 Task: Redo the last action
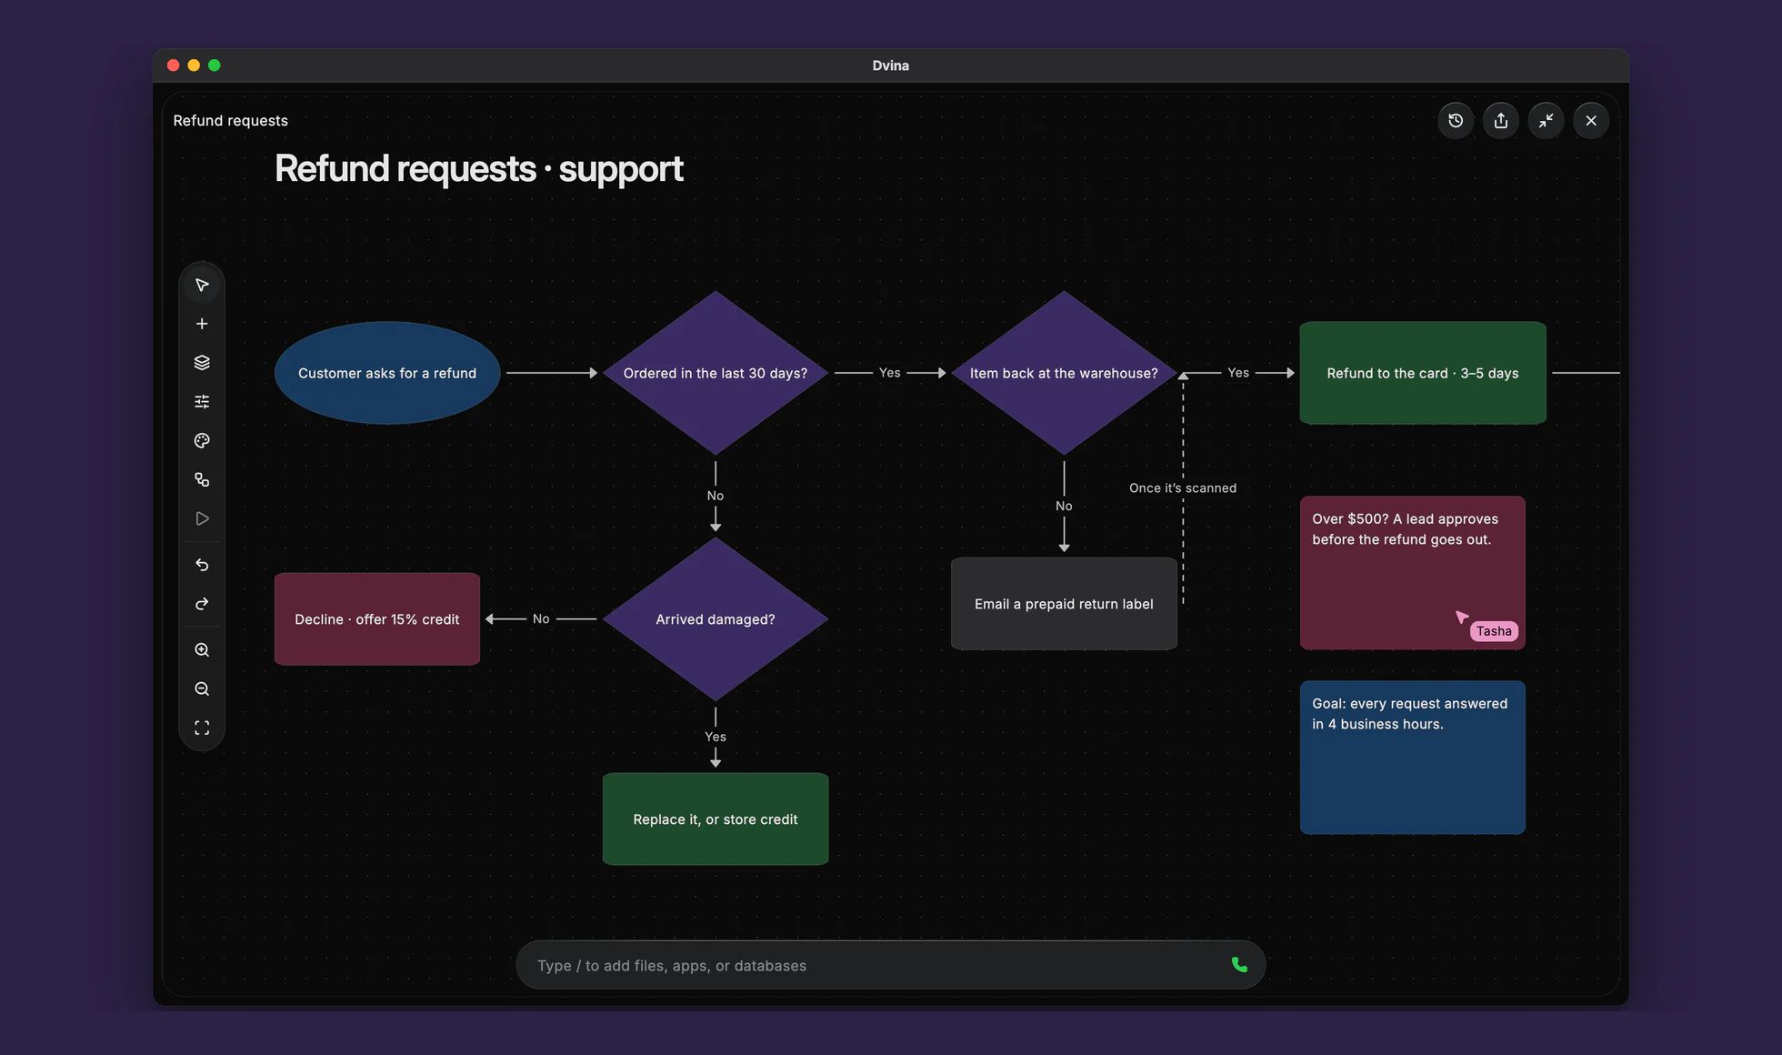[202, 604]
